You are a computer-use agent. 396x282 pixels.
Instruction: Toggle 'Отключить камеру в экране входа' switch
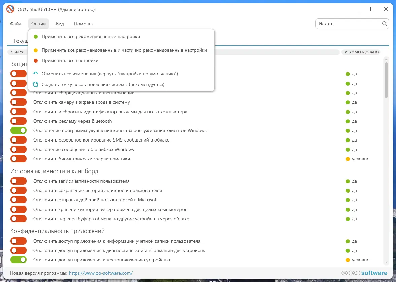click(x=19, y=102)
